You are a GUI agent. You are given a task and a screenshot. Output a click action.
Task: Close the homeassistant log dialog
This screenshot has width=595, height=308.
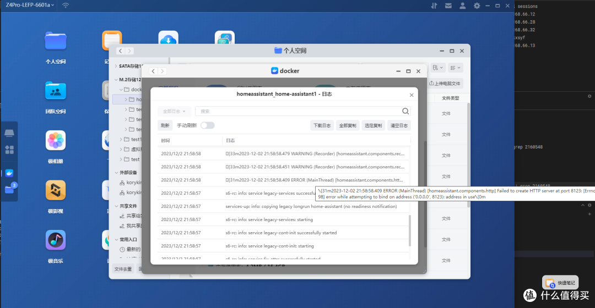(x=412, y=95)
